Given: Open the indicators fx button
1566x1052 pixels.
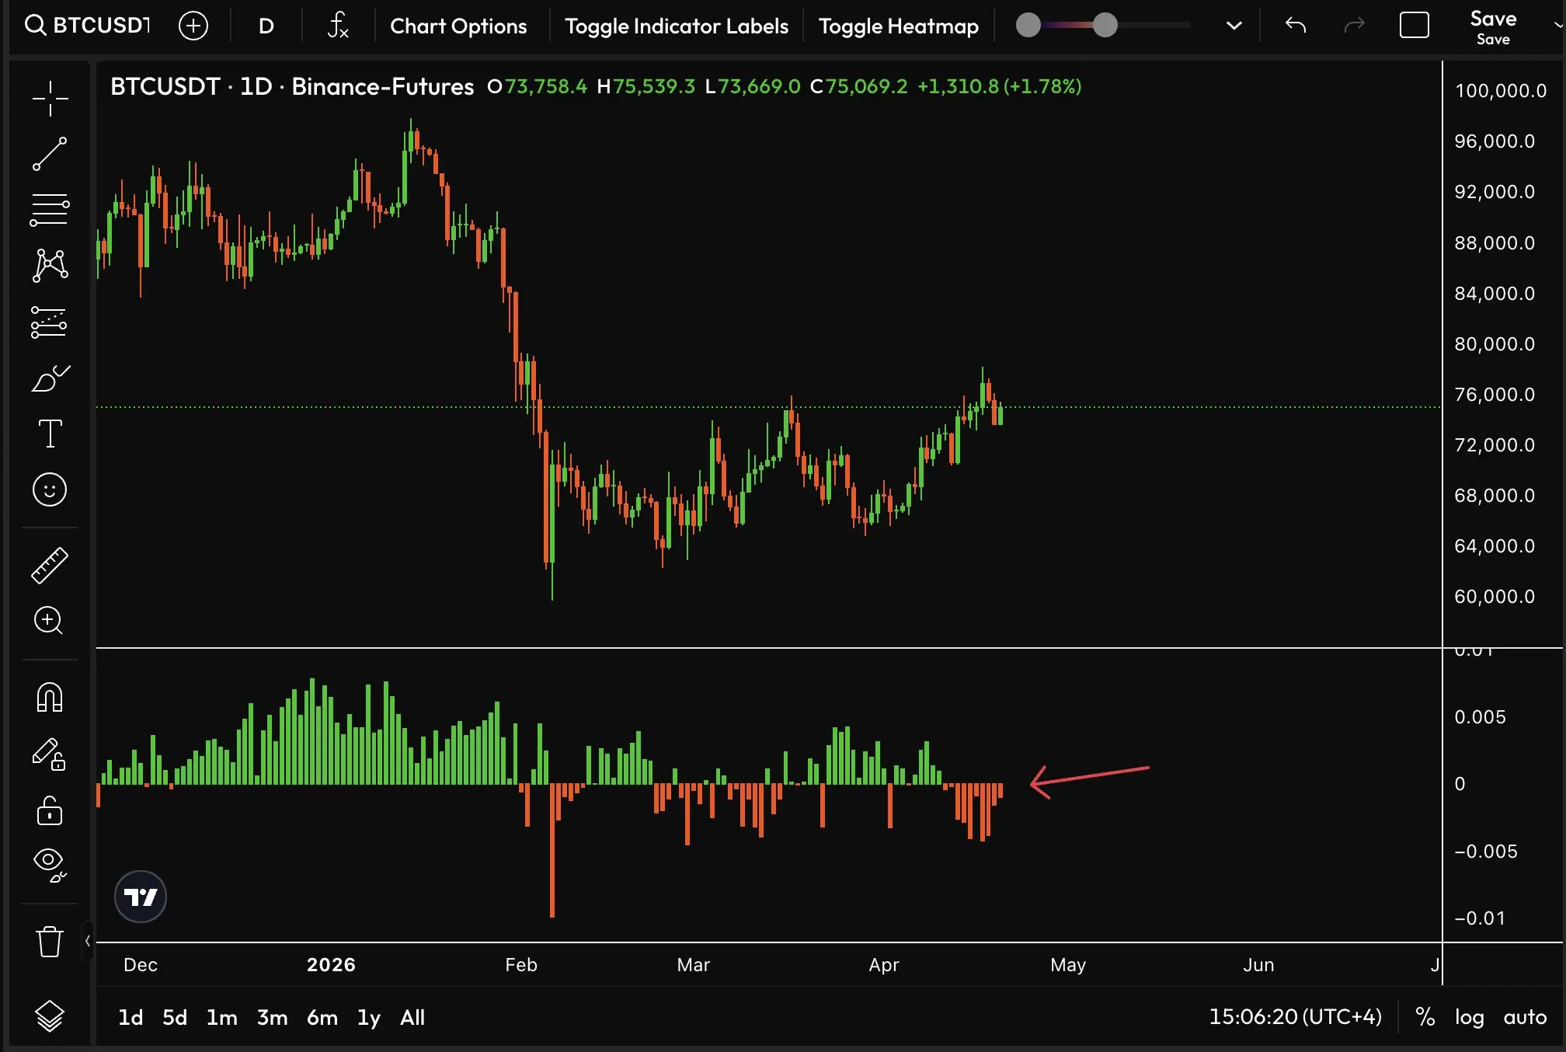Looking at the screenshot, I should pyautogui.click(x=338, y=26).
